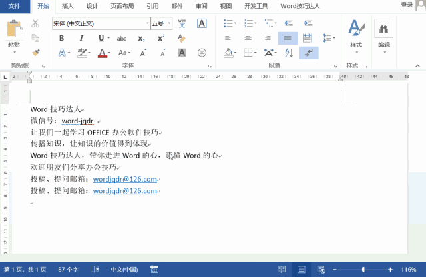Viewport: 426px width, 277px height.
Task: Click the 中文(中国) language indicator
Action: (x=125, y=270)
